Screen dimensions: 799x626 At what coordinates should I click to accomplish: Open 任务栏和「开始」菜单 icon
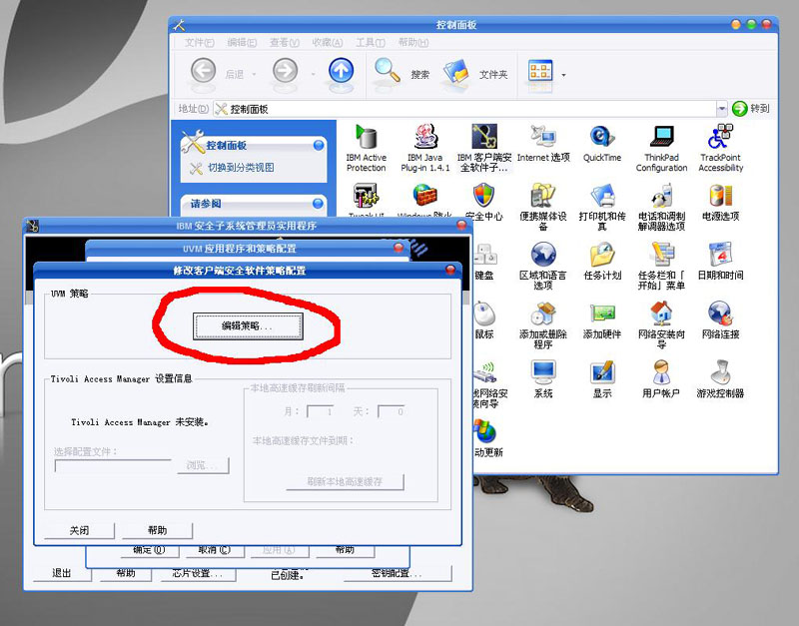point(661,266)
